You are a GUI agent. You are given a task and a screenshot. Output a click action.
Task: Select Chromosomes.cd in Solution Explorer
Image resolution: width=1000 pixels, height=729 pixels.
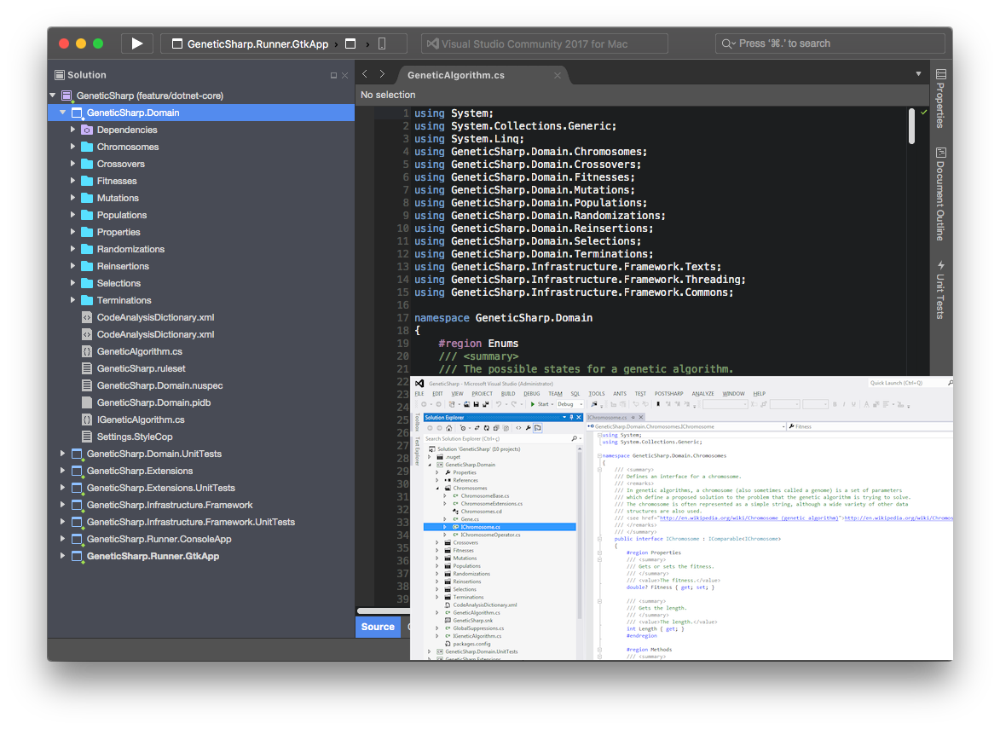point(481,512)
